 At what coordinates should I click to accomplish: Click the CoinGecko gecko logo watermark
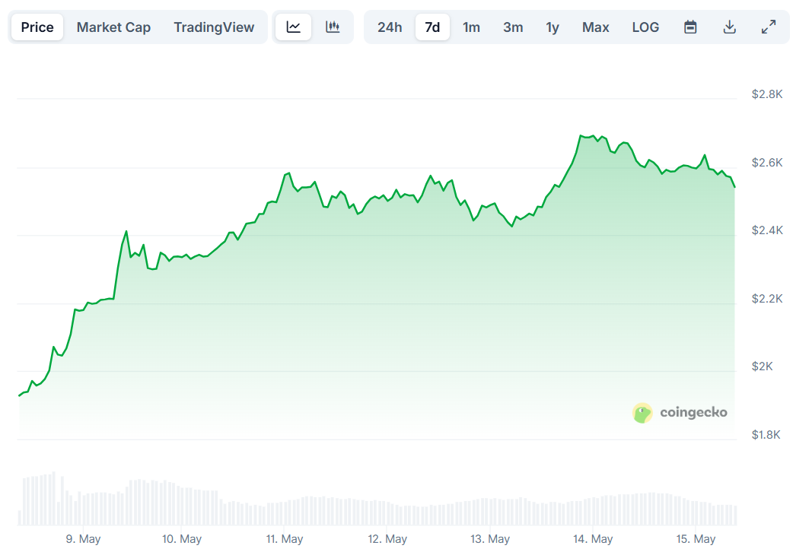(642, 413)
